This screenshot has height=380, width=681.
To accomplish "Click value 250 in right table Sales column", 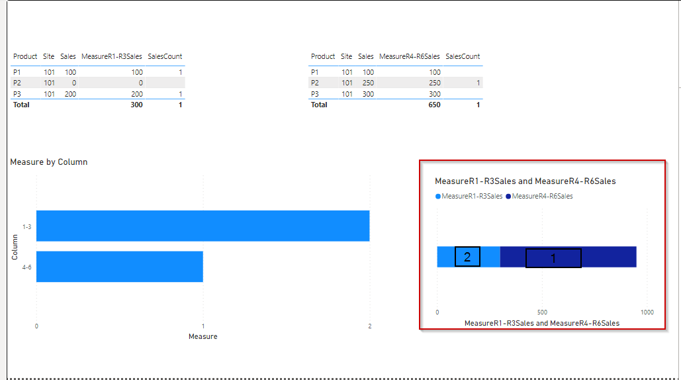I will tap(368, 83).
